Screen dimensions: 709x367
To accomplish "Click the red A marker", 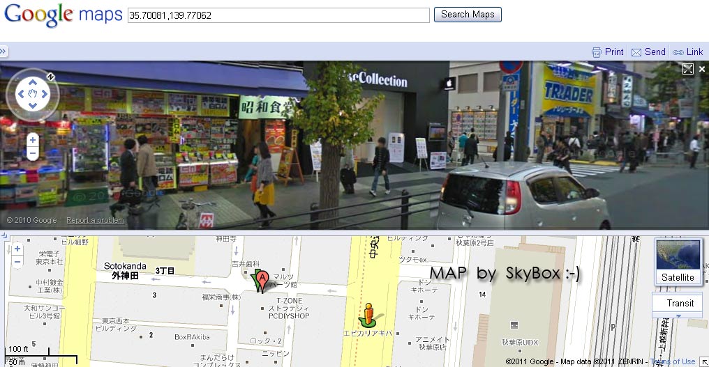I will pyautogui.click(x=262, y=281).
